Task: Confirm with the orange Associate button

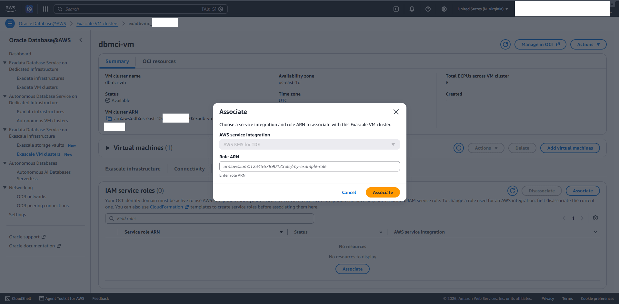Action: [x=383, y=192]
